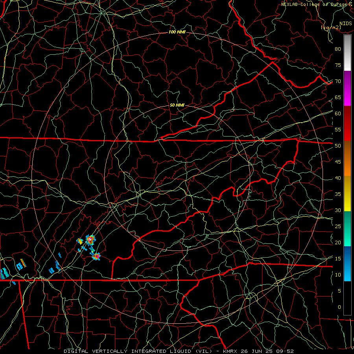The image size is (354, 354).
Task: Click the "65" value on the VIL scale
Action: click(338, 97)
